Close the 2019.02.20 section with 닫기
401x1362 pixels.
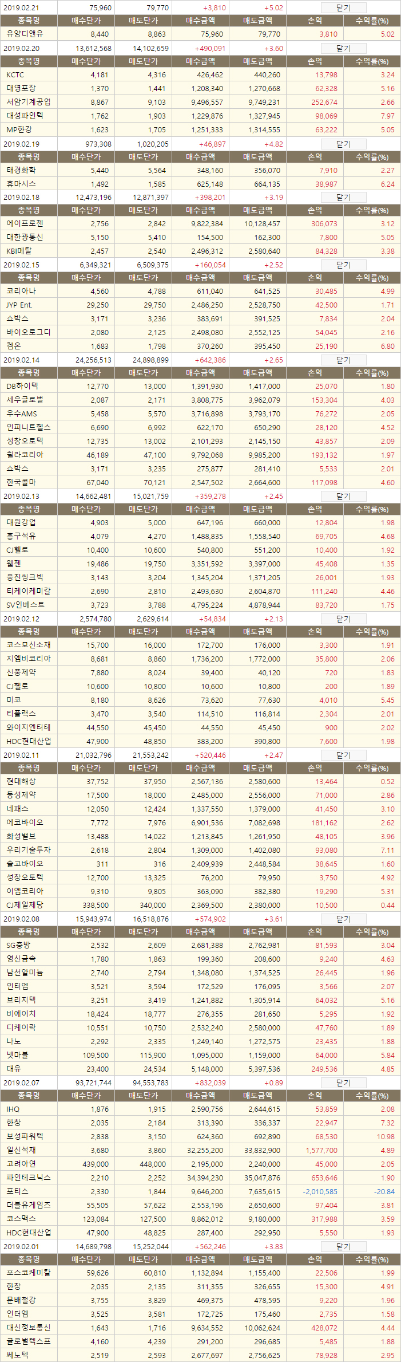tap(343, 49)
